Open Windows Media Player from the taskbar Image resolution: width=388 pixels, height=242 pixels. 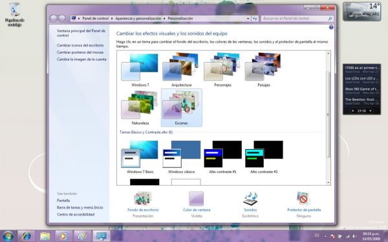pyautogui.click(x=63, y=236)
